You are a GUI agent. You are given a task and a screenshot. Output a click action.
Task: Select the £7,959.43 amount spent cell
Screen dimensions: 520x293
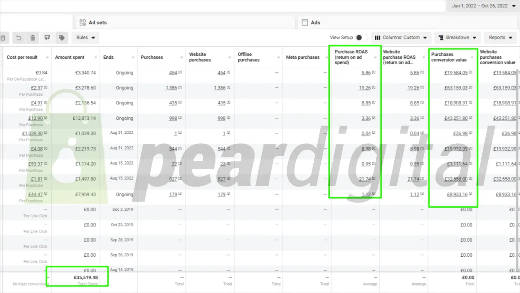[x=85, y=194]
